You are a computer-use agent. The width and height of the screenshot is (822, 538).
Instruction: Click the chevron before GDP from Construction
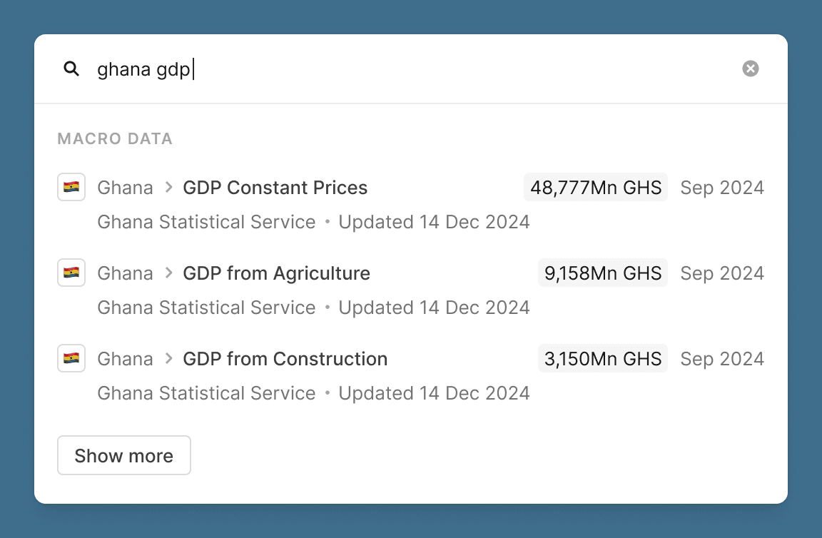[168, 358]
